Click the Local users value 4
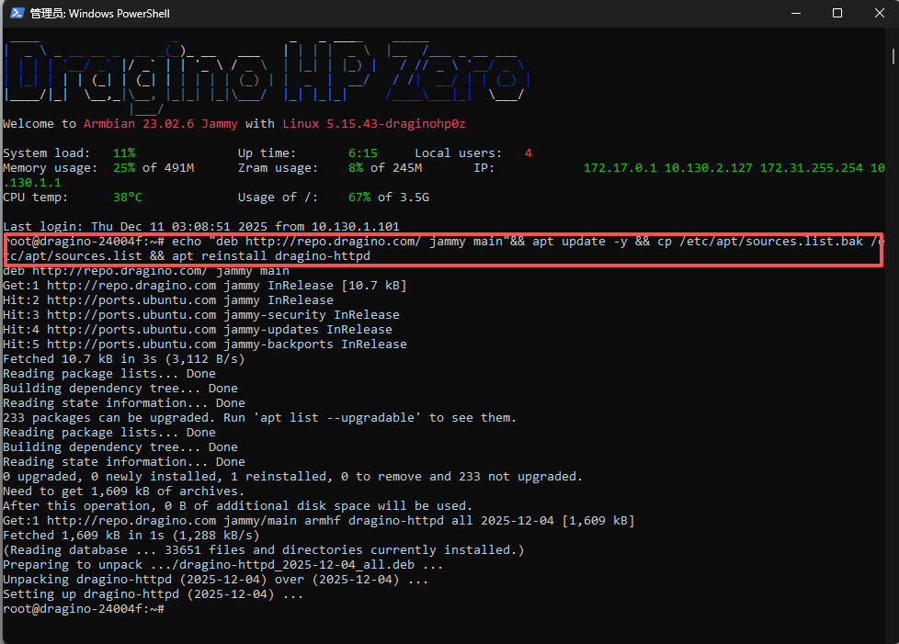Viewport: 899px width, 644px height. tap(528, 153)
